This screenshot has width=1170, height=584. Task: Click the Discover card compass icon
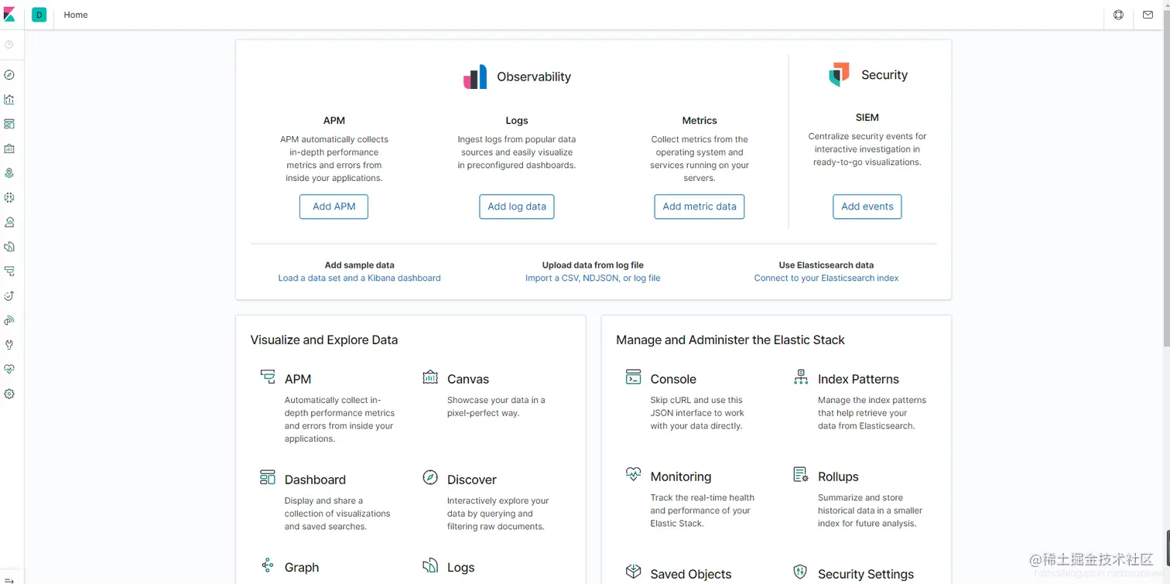[x=430, y=477]
